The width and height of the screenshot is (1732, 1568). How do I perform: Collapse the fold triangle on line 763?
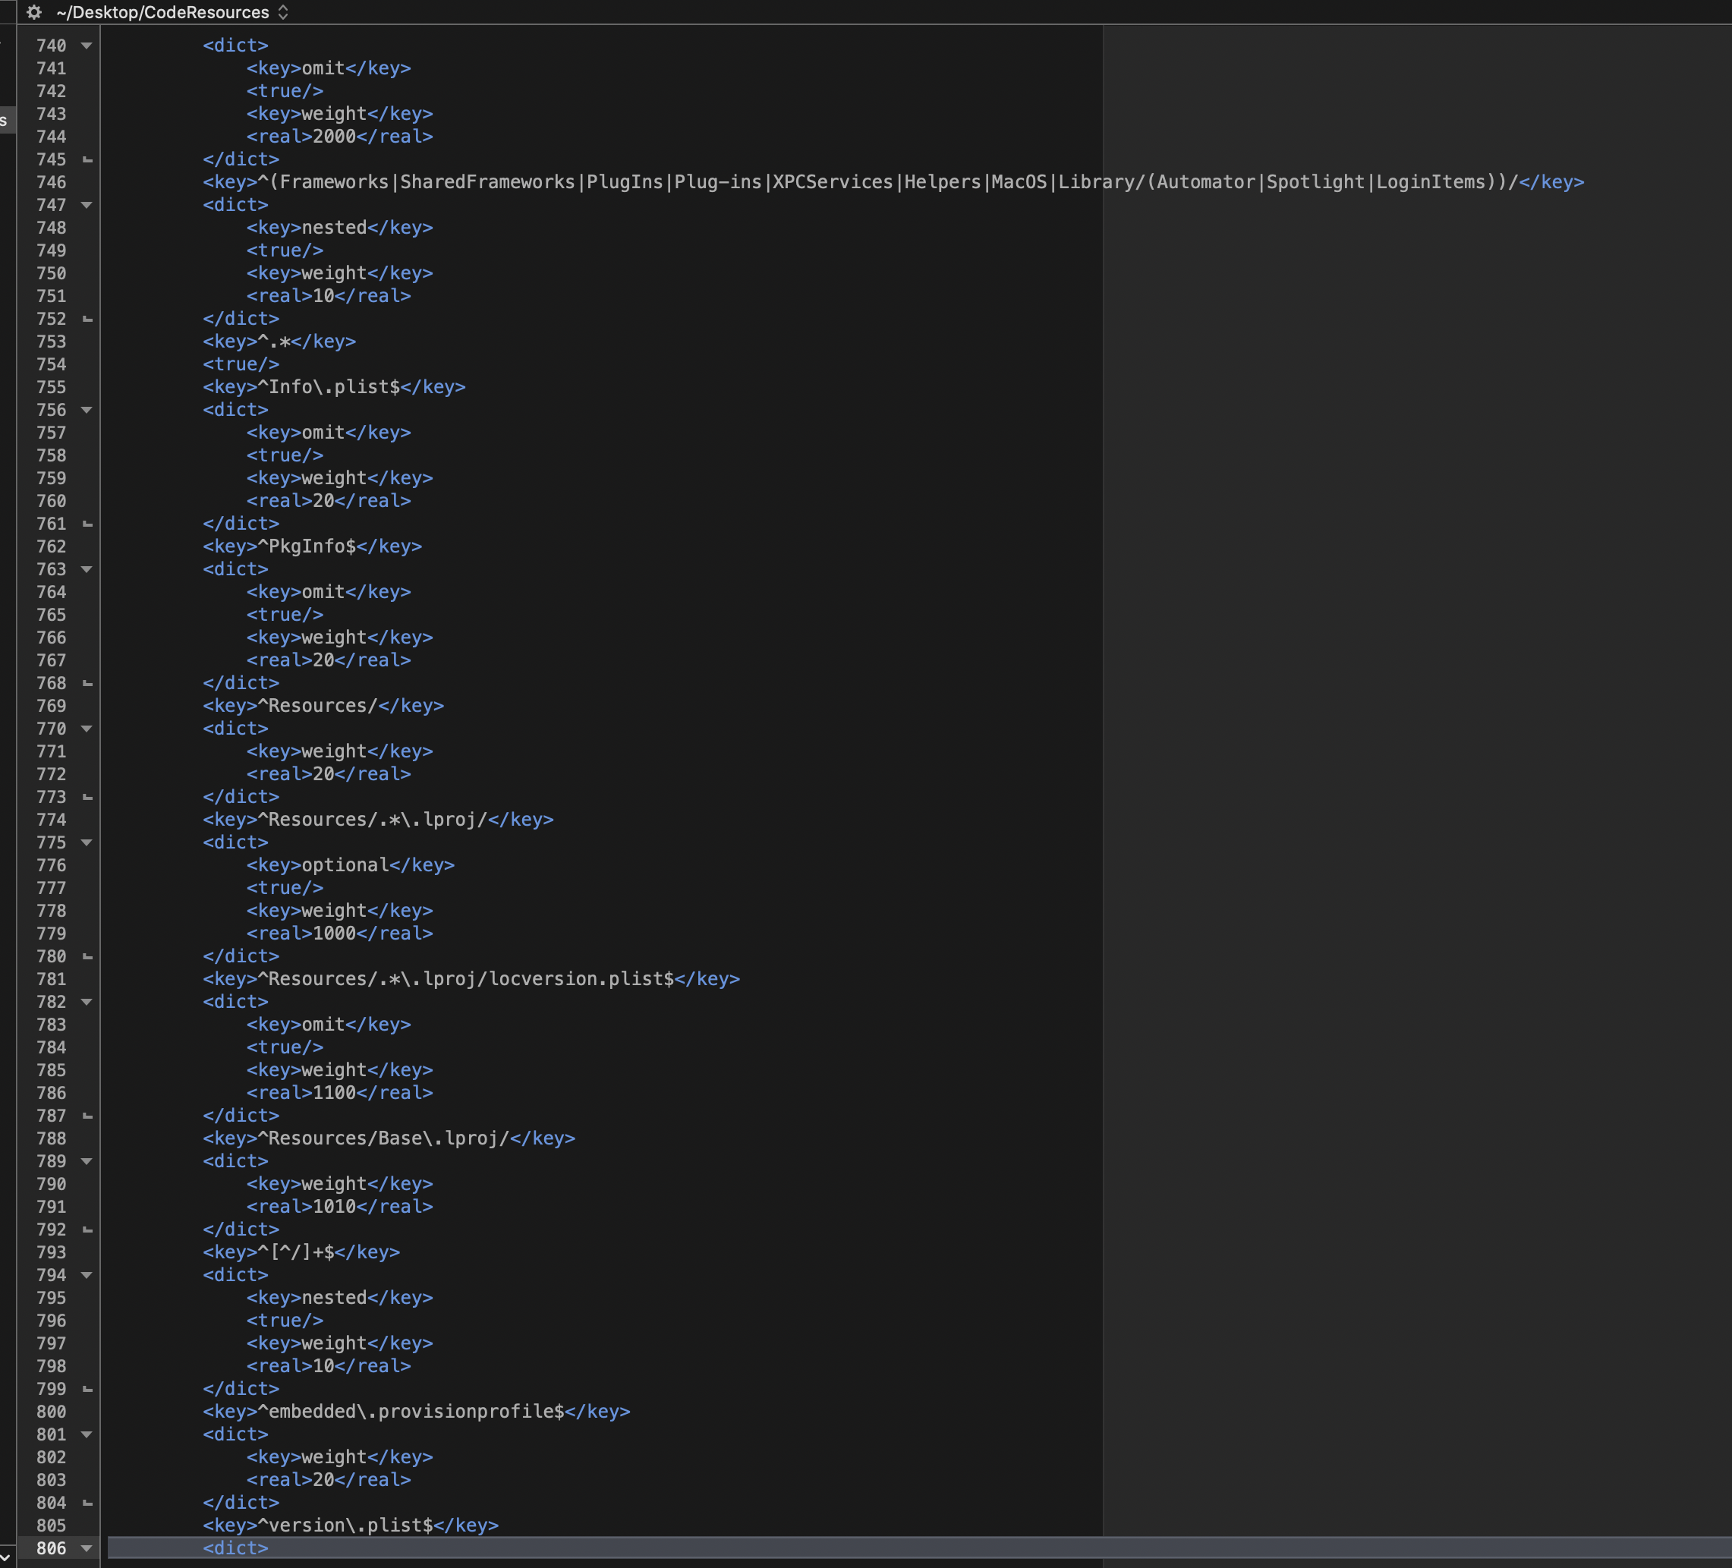[87, 570]
